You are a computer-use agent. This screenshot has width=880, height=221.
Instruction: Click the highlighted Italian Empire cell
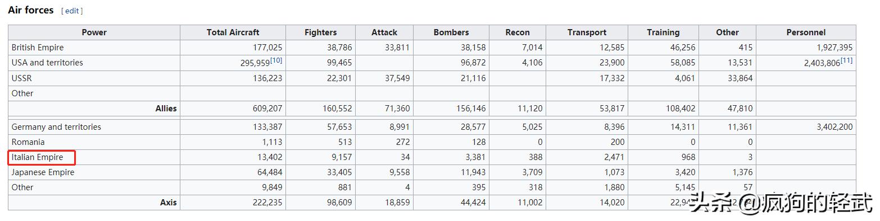(42, 157)
